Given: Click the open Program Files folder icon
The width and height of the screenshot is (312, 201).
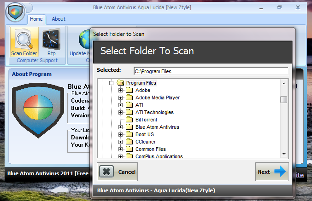Looking at the screenshot, I should tap(120, 83).
